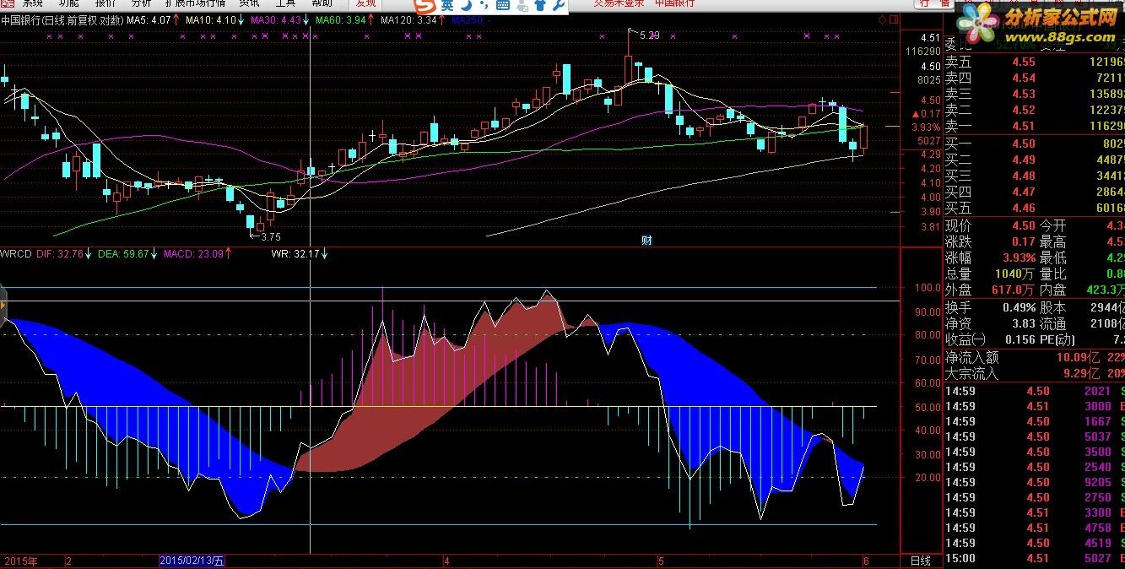
Task: Click the 收益(一) 0.156 field
Action: coord(989,339)
